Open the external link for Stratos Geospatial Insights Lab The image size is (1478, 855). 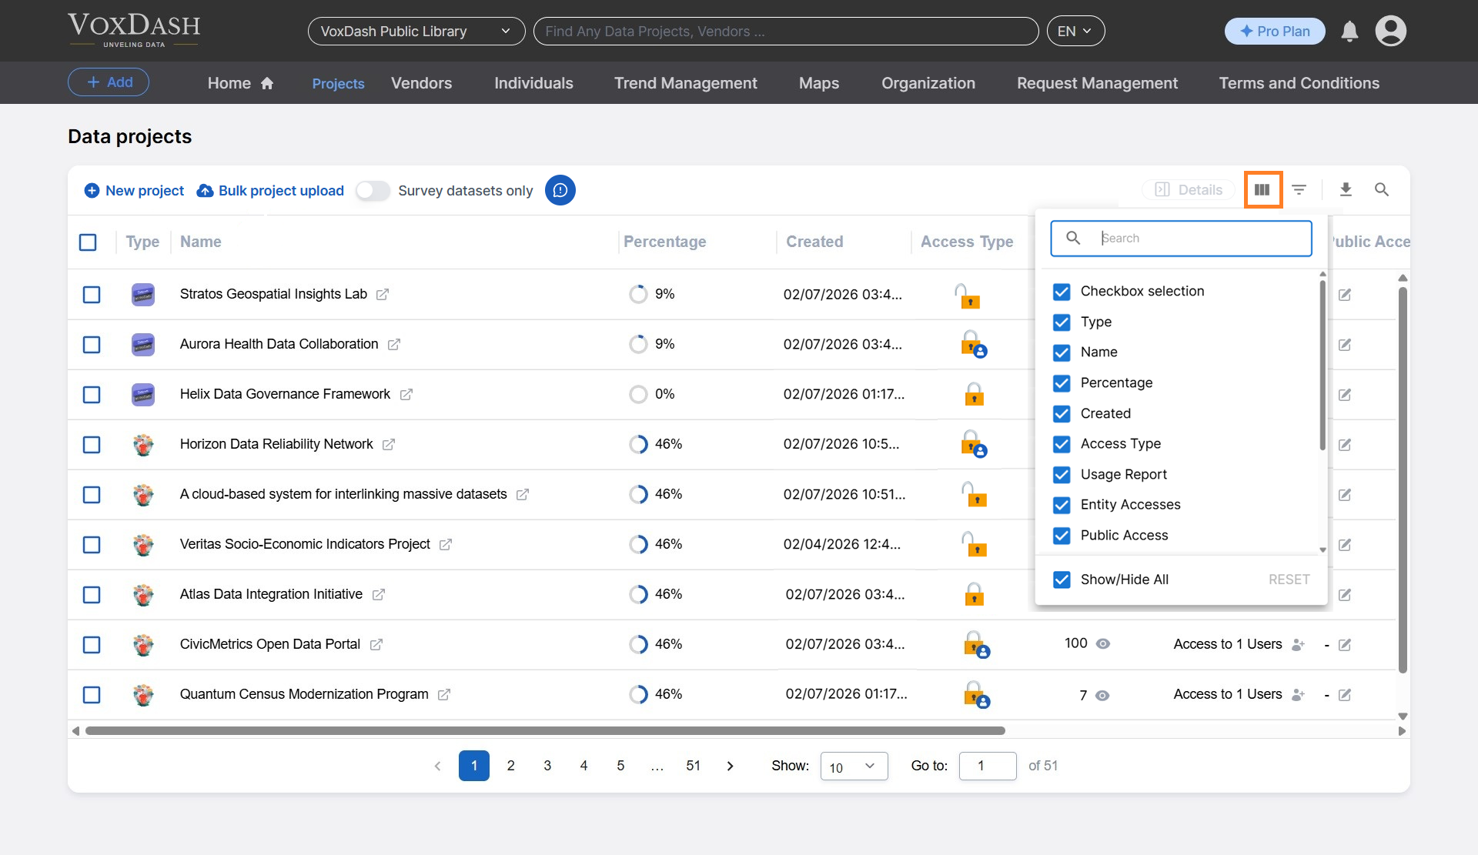[383, 295]
